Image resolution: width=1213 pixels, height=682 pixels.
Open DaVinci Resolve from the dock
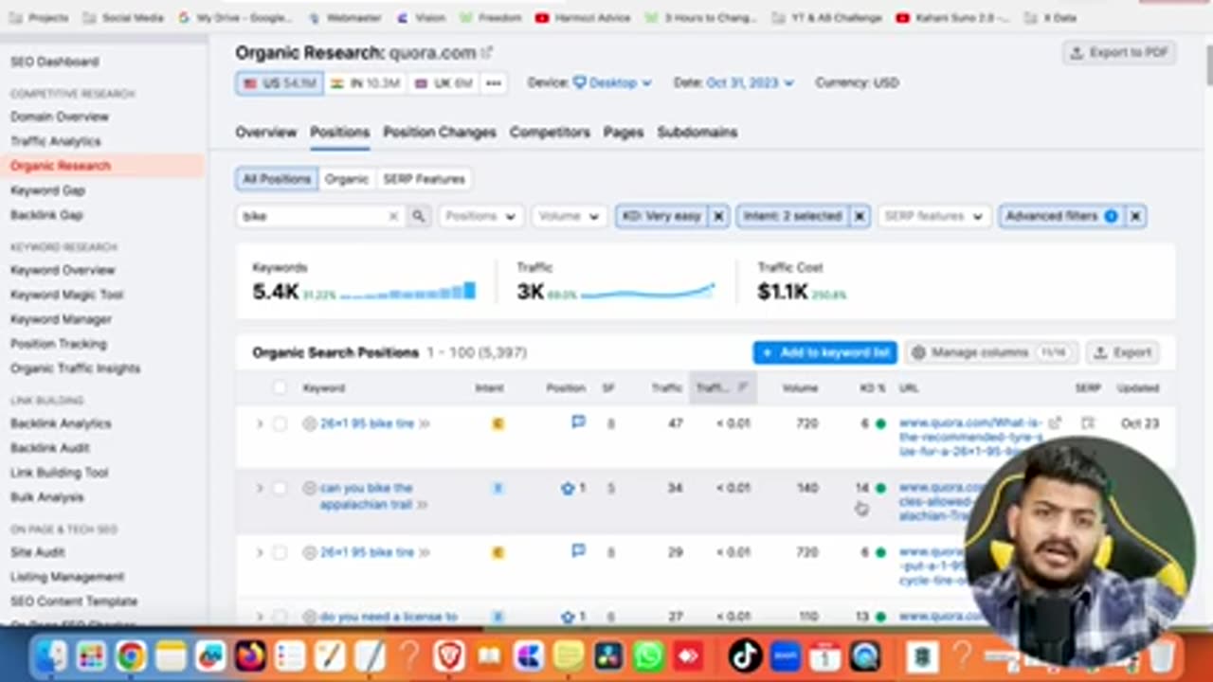(607, 655)
